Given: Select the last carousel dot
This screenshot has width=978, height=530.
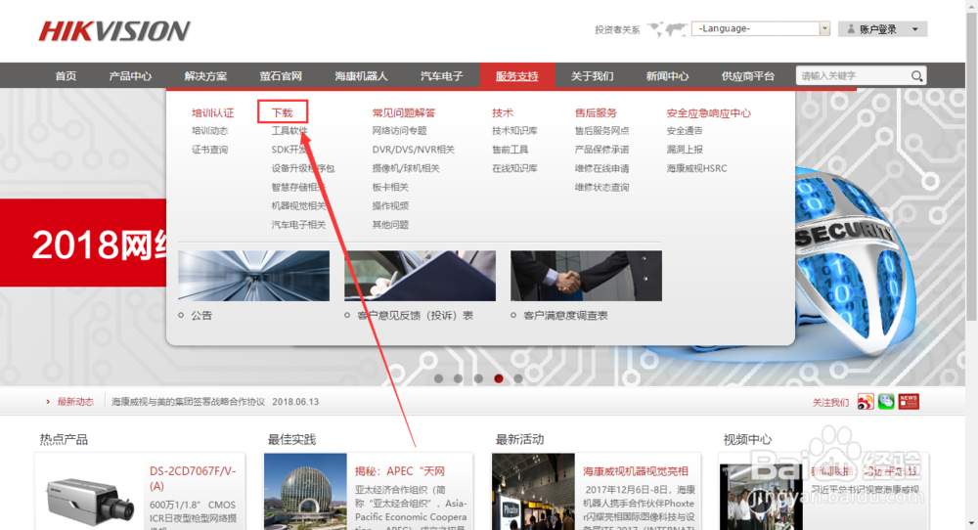Looking at the screenshot, I should click(518, 378).
